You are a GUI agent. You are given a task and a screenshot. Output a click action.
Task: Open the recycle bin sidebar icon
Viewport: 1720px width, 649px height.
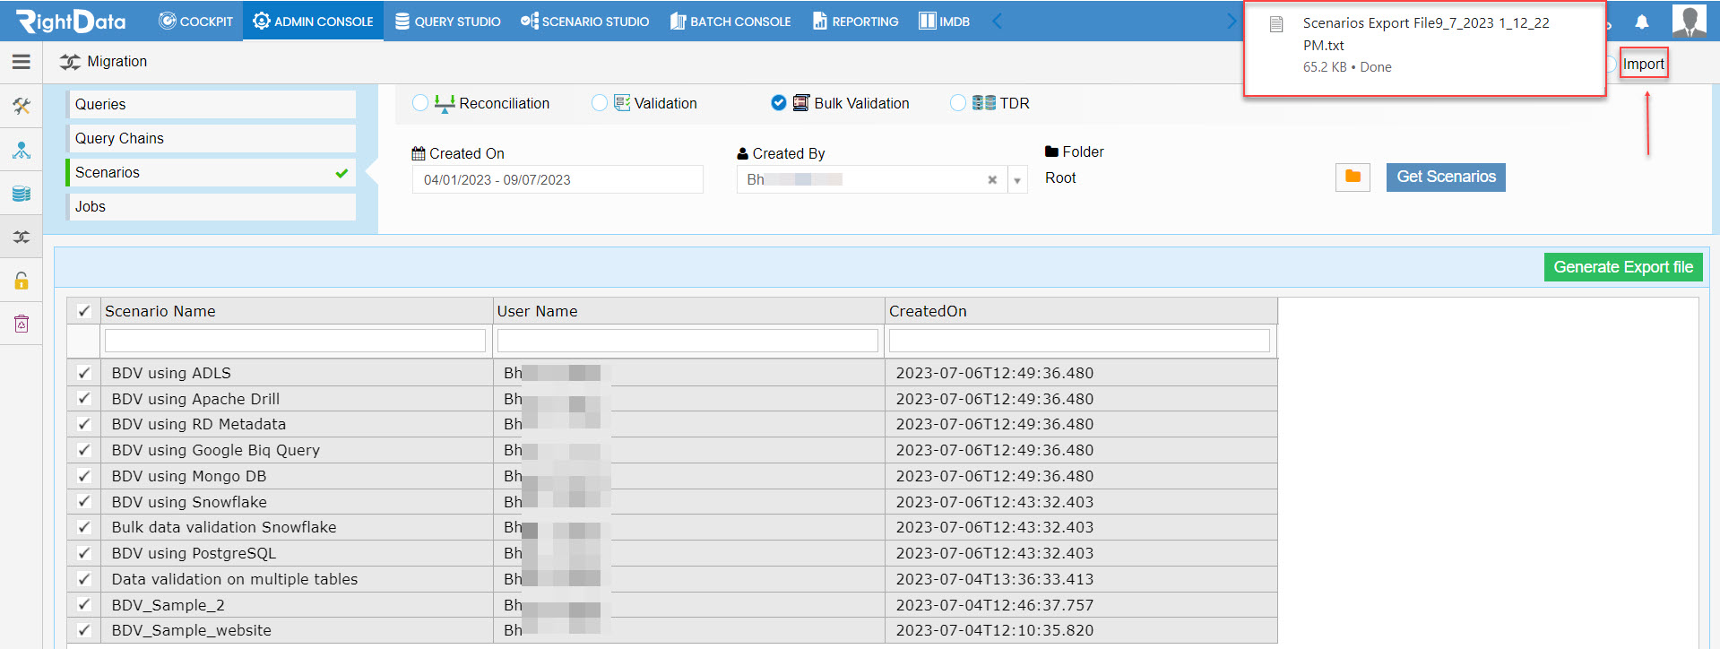22,324
